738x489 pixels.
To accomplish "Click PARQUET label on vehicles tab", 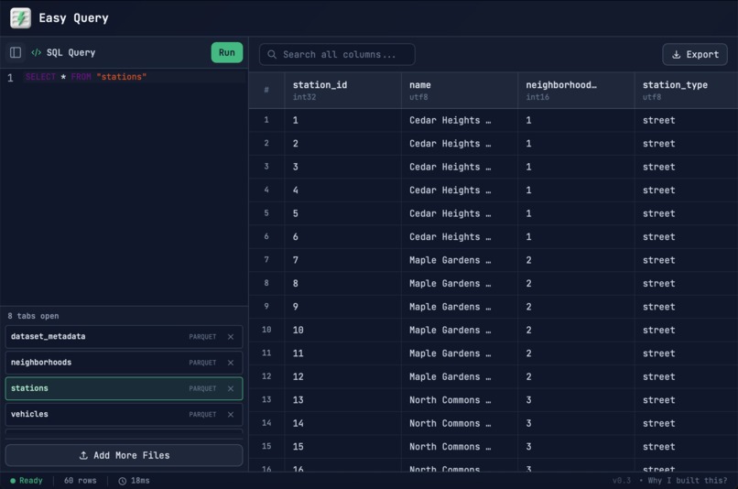I will click(x=203, y=415).
